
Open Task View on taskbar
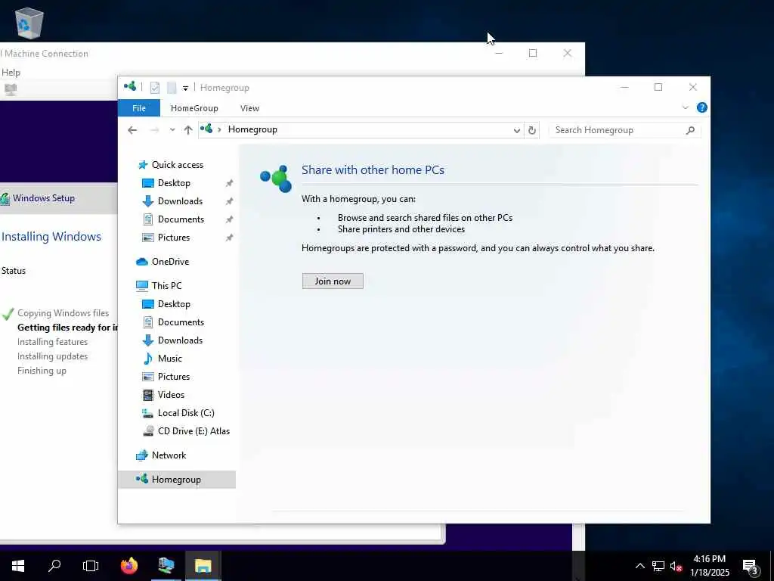point(91,566)
